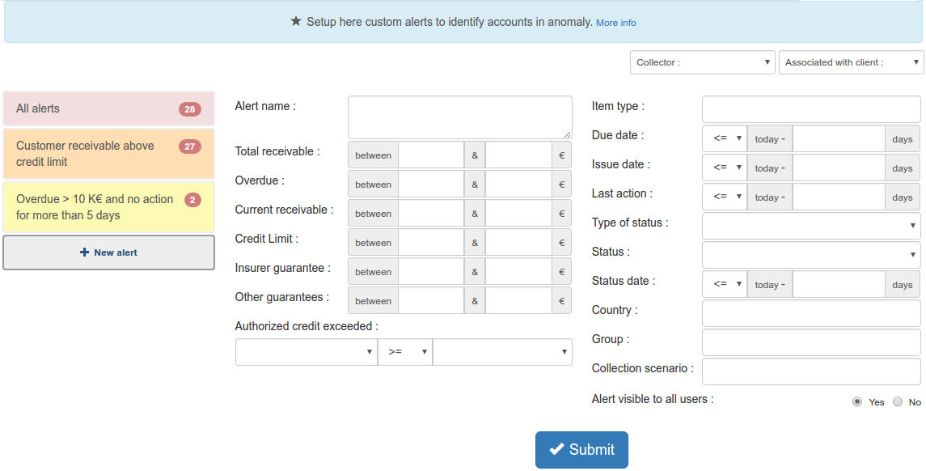Click the plus icon on New alert
926x471 pixels.
(x=84, y=252)
